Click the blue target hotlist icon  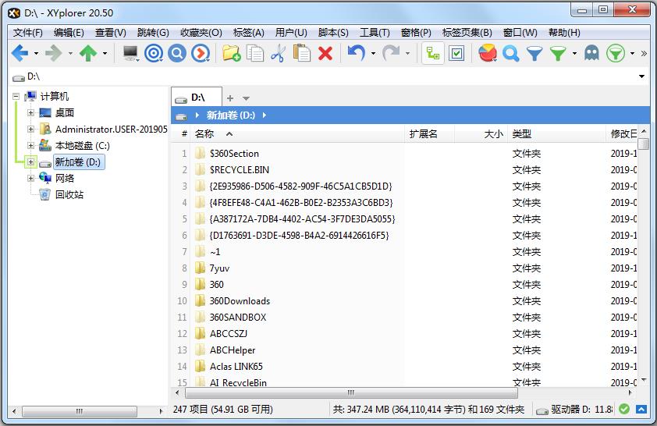pos(154,53)
